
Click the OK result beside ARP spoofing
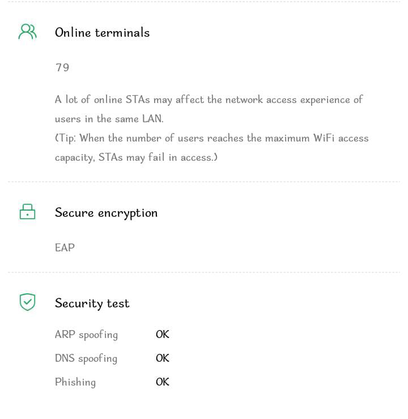coord(163,335)
